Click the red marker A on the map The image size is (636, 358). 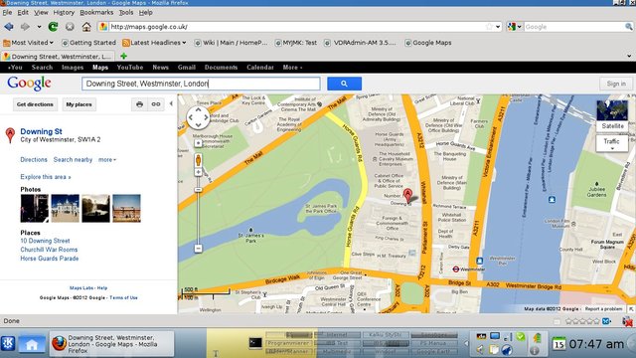tap(407, 195)
